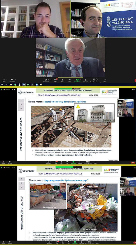Raise Hand in the top Zoom window
This screenshot has height=245, width=136.
coord(86,80)
